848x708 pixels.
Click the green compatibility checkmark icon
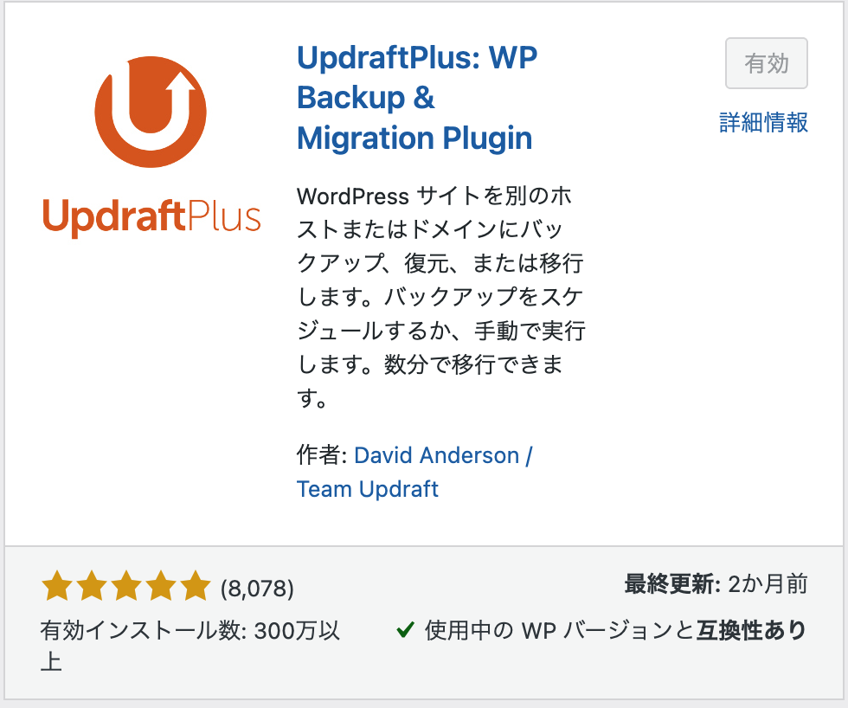(x=405, y=630)
